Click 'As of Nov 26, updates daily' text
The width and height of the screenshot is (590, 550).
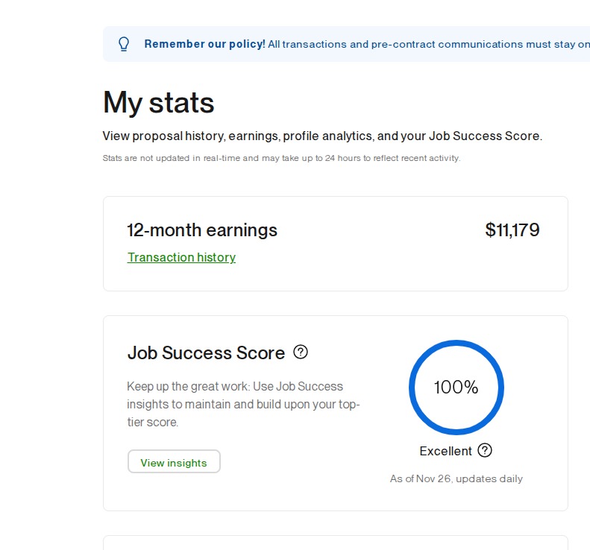point(456,478)
